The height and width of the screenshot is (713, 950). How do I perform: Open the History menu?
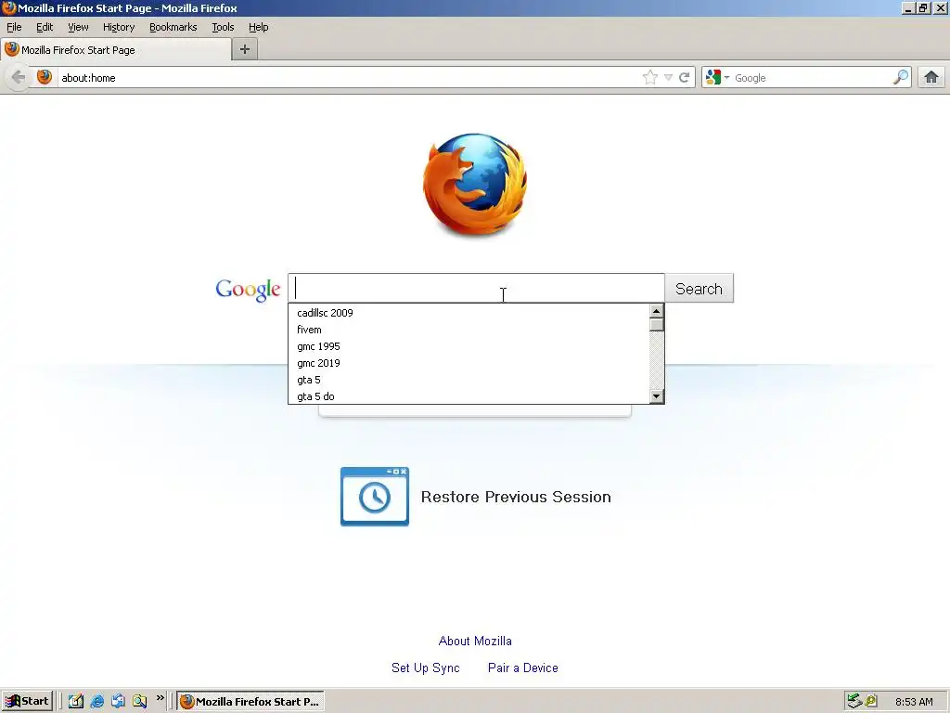click(119, 27)
